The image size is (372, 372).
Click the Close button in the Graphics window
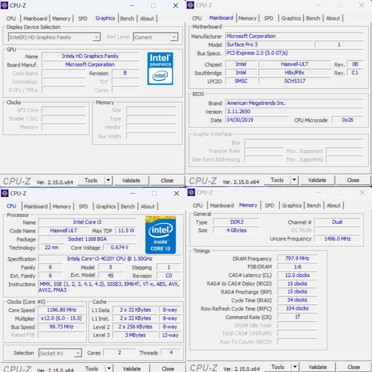pyautogui.click(x=167, y=180)
